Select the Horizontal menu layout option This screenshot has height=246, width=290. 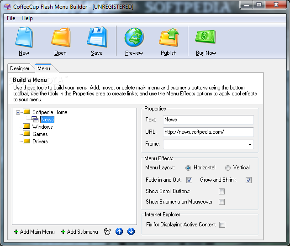click(x=188, y=168)
